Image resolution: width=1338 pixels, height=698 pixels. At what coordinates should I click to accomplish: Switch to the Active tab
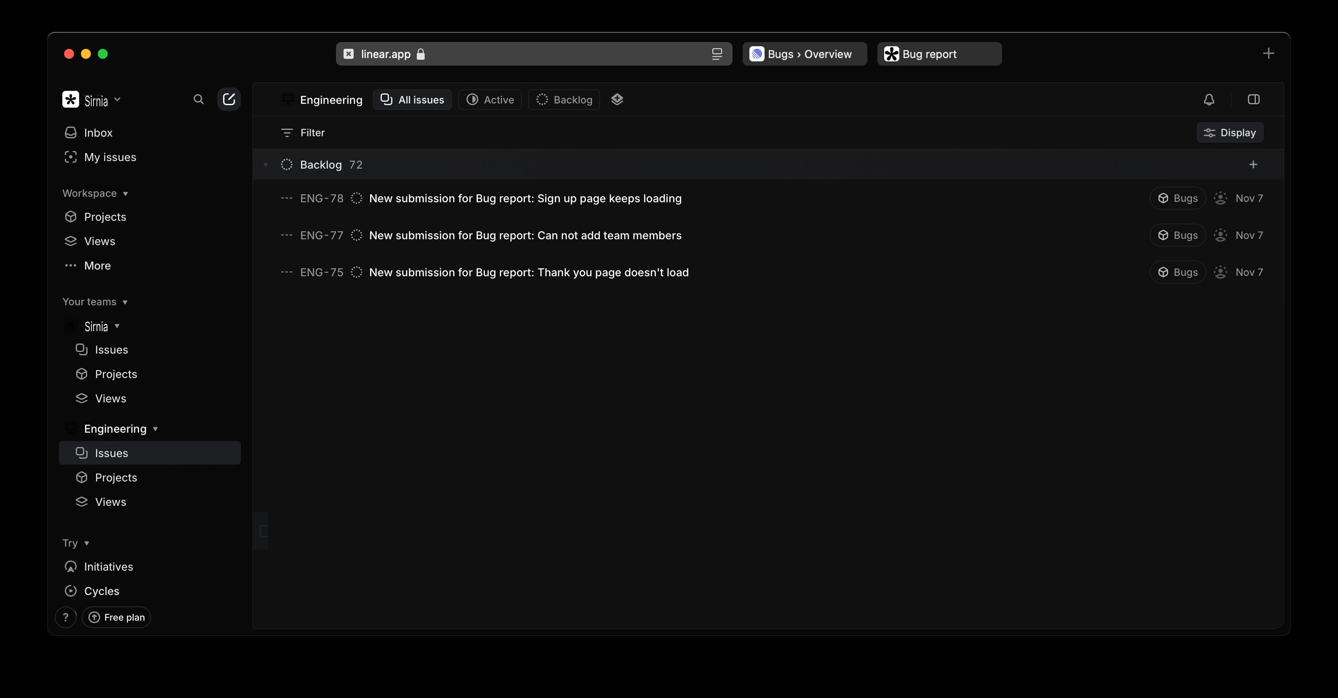(490, 100)
